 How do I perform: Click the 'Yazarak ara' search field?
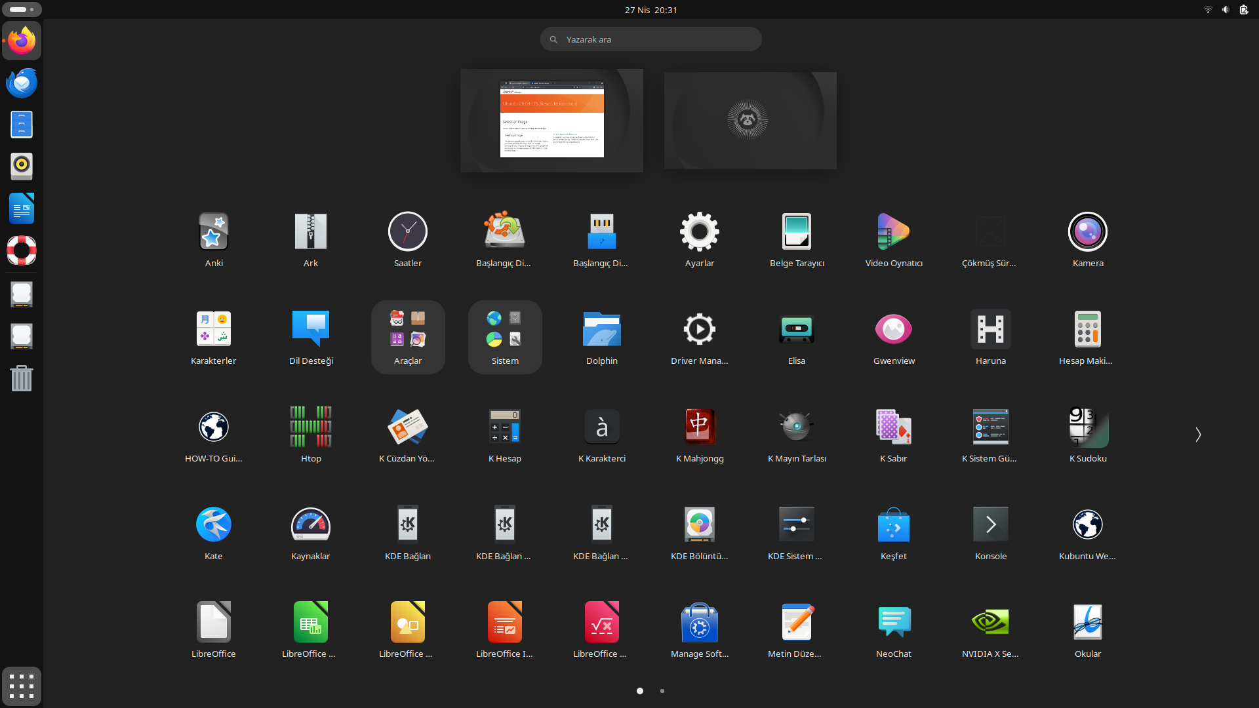pyautogui.click(x=651, y=39)
